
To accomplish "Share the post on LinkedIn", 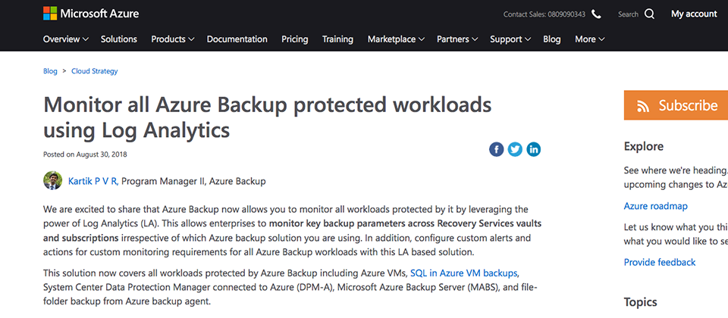I will tap(533, 149).
